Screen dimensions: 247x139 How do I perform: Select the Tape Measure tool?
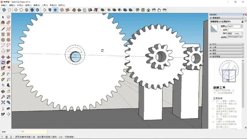(x=3, y=74)
